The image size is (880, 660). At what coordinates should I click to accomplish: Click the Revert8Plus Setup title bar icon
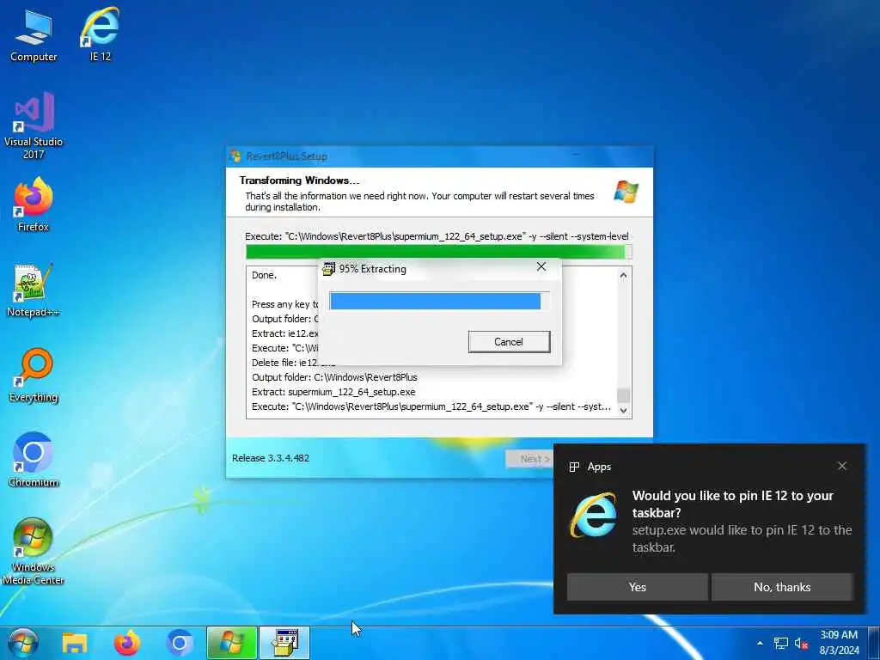coord(236,156)
